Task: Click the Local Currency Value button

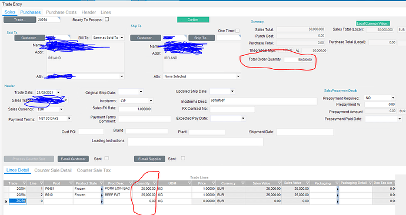Action: point(373,23)
